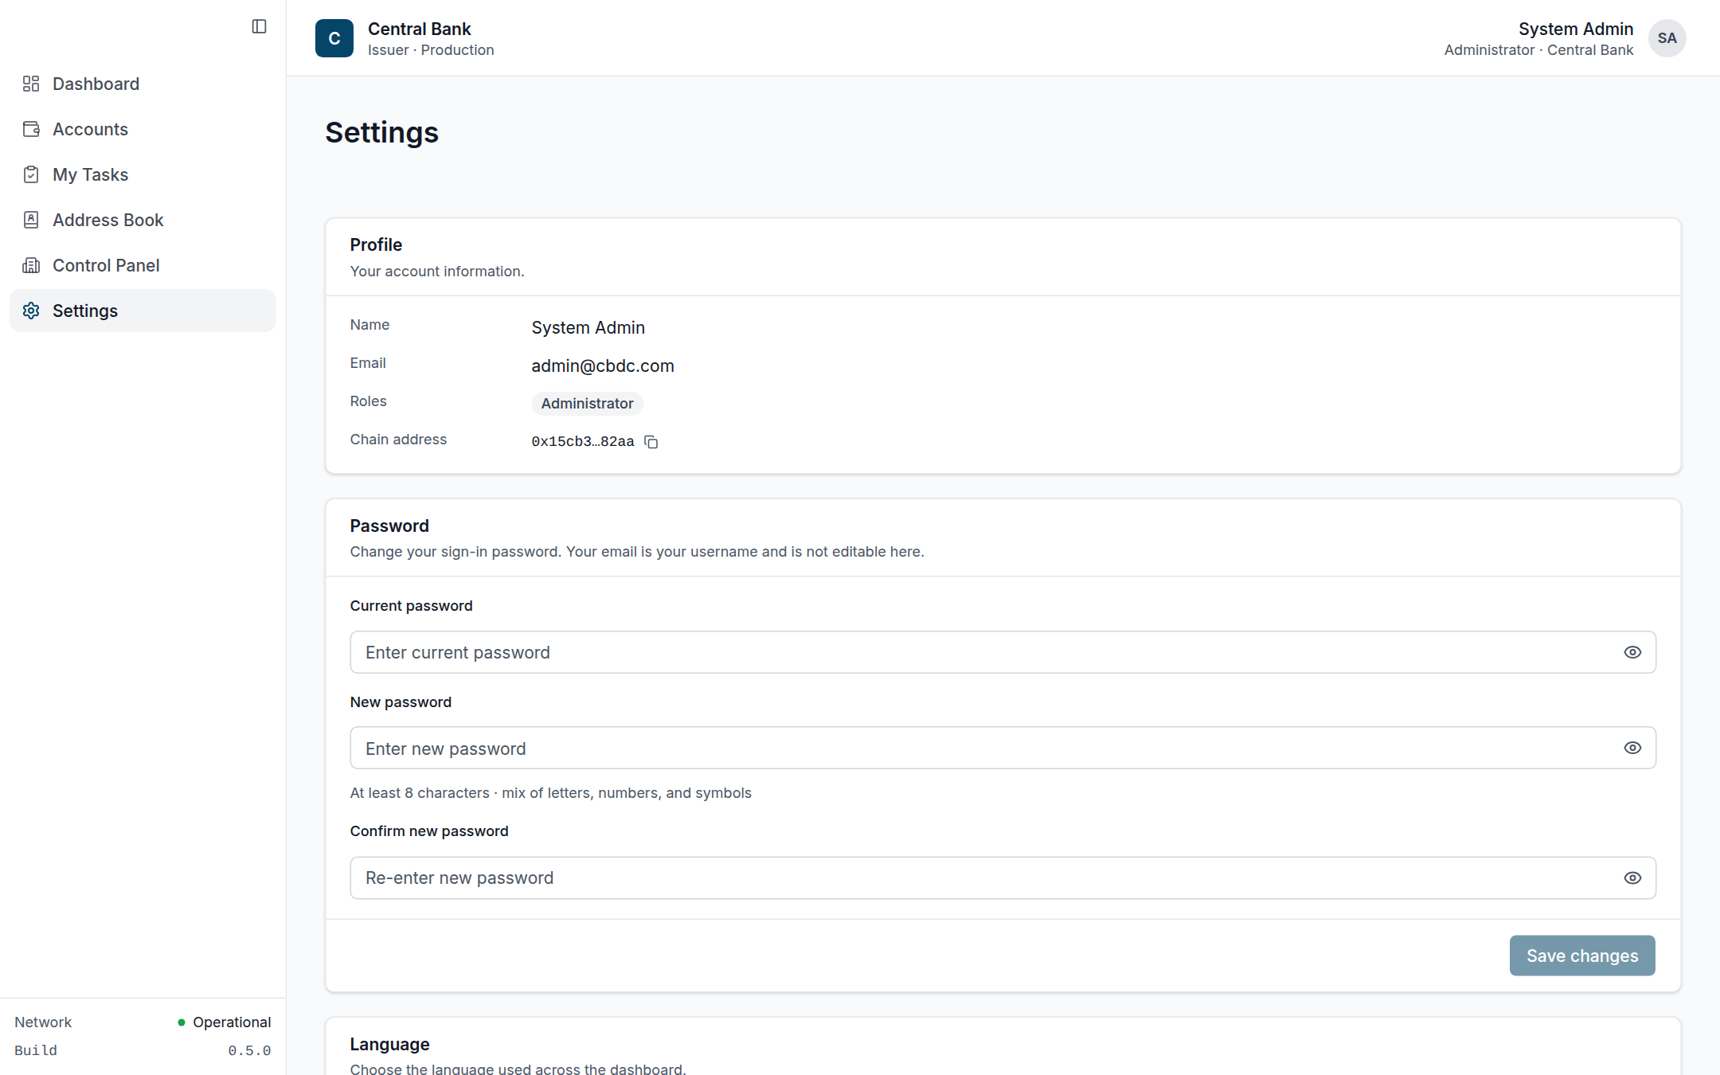Click the Confirm new password label
The height and width of the screenshot is (1075, 1720).
pyautogui.click(x=429, y=831)
